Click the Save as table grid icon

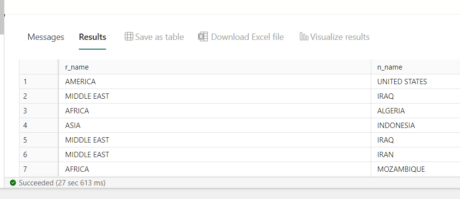tap(129, 37)
